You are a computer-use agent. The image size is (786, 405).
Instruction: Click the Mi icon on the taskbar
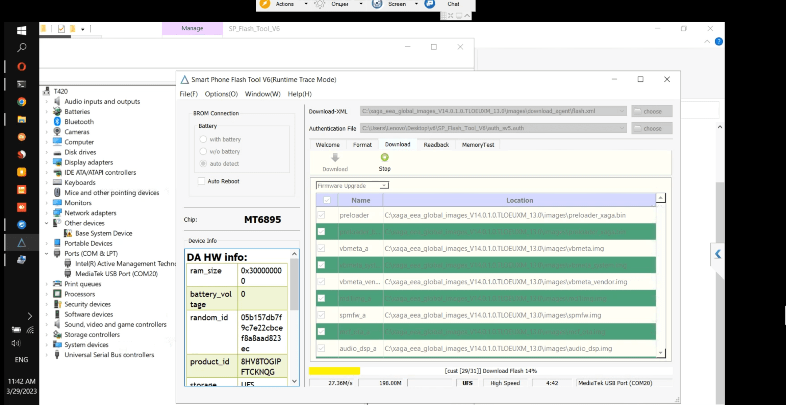22,137
